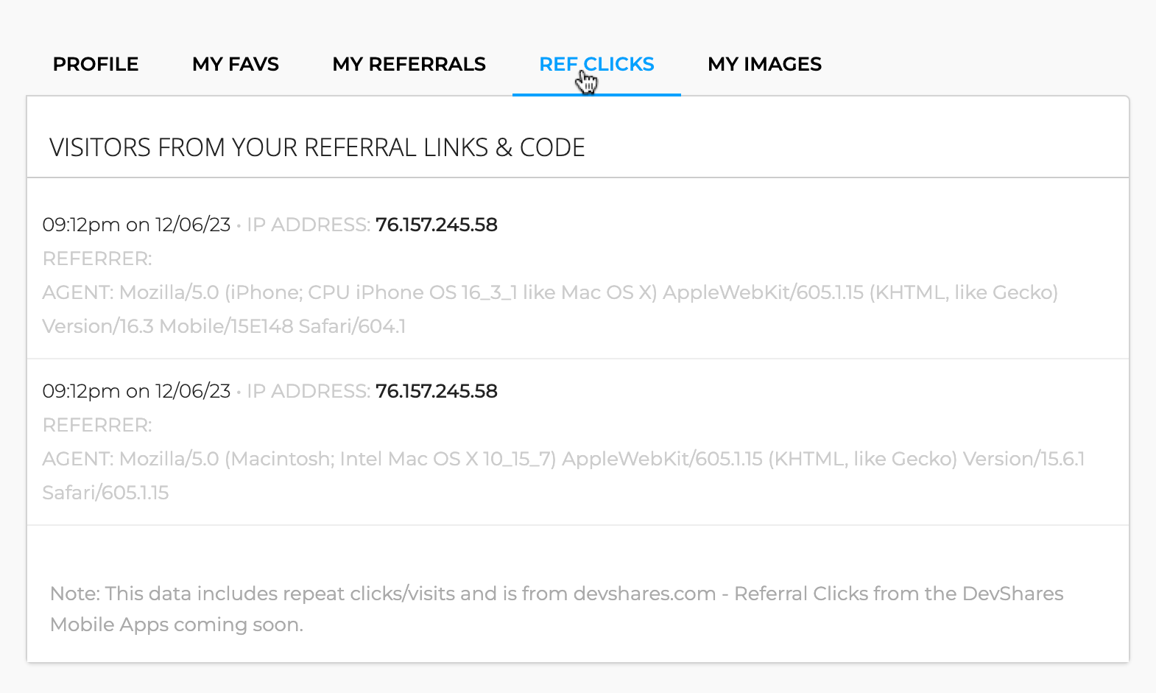Click the IP address value in the iPhone entry
This screenshot has height=693, width=1156.
pos(436,225)
